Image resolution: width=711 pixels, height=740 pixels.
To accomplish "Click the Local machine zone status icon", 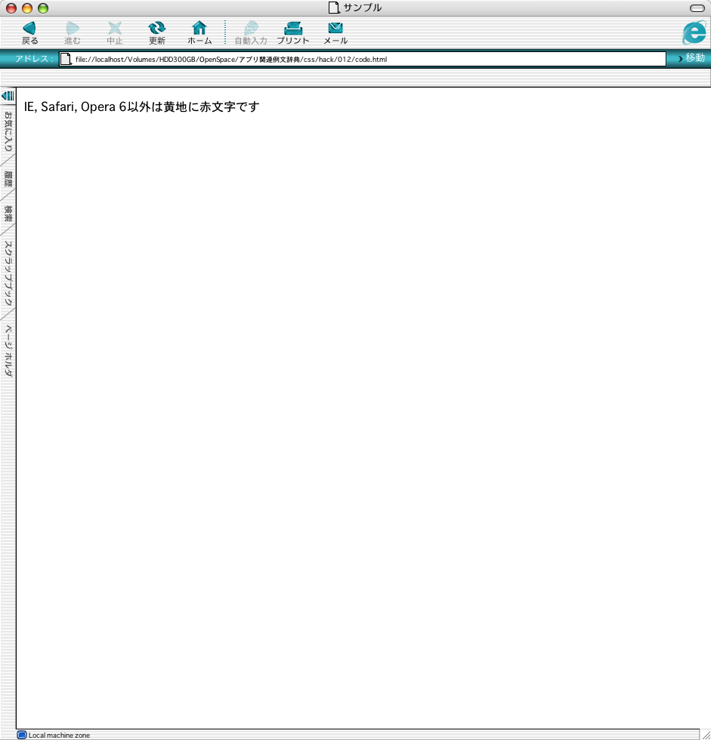I will coord(22,735).
